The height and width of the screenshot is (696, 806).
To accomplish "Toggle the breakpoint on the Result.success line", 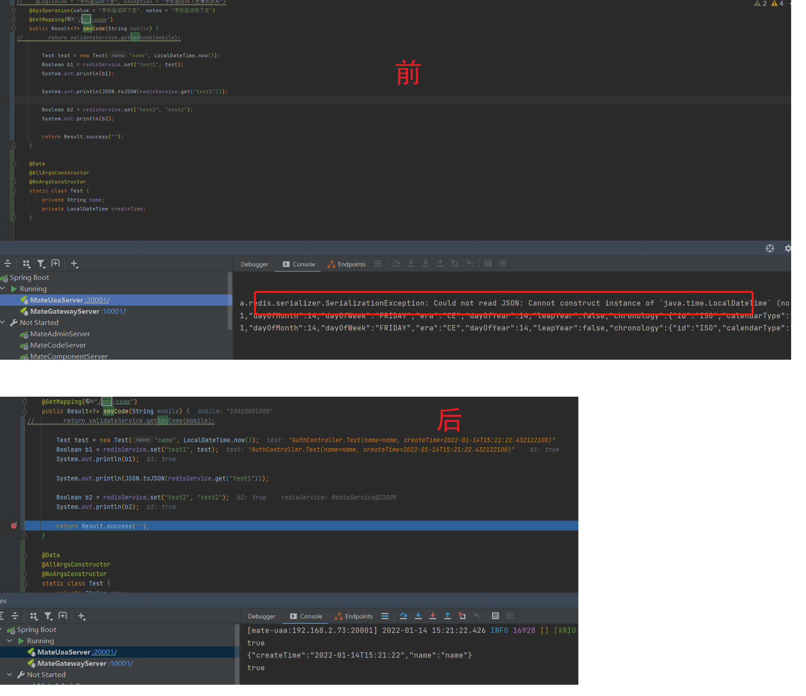I will 14,525.
